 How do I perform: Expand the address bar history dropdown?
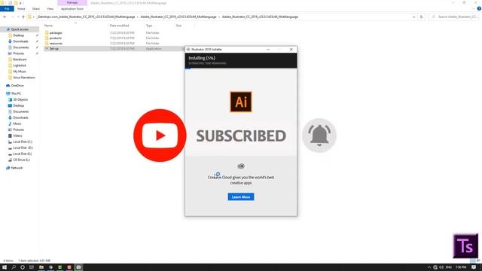point(413,17)
